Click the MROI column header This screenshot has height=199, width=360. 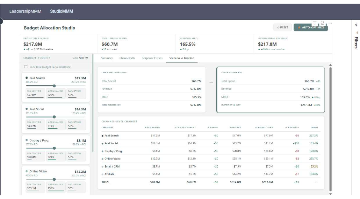pyautogui.click(x=315, y=128)
